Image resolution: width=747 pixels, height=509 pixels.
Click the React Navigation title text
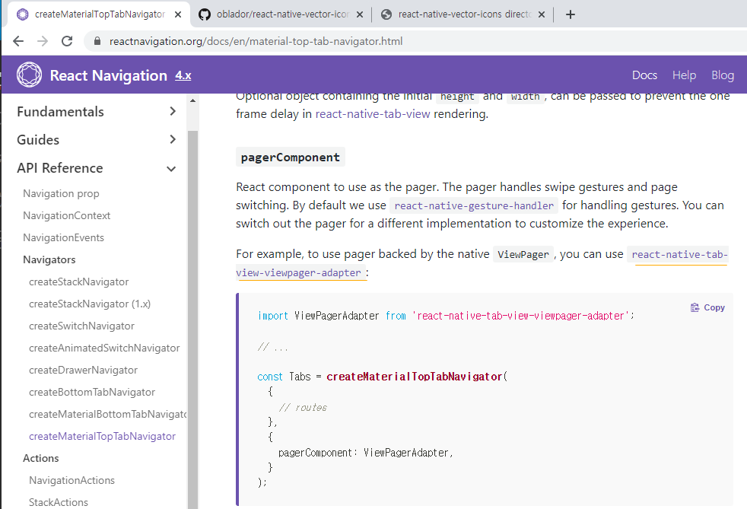[x=109, y=75]
